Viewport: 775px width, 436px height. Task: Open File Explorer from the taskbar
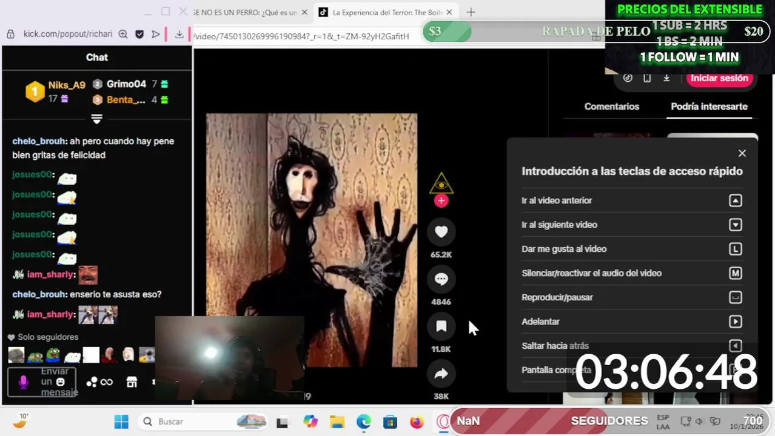(x=337, y=421)
